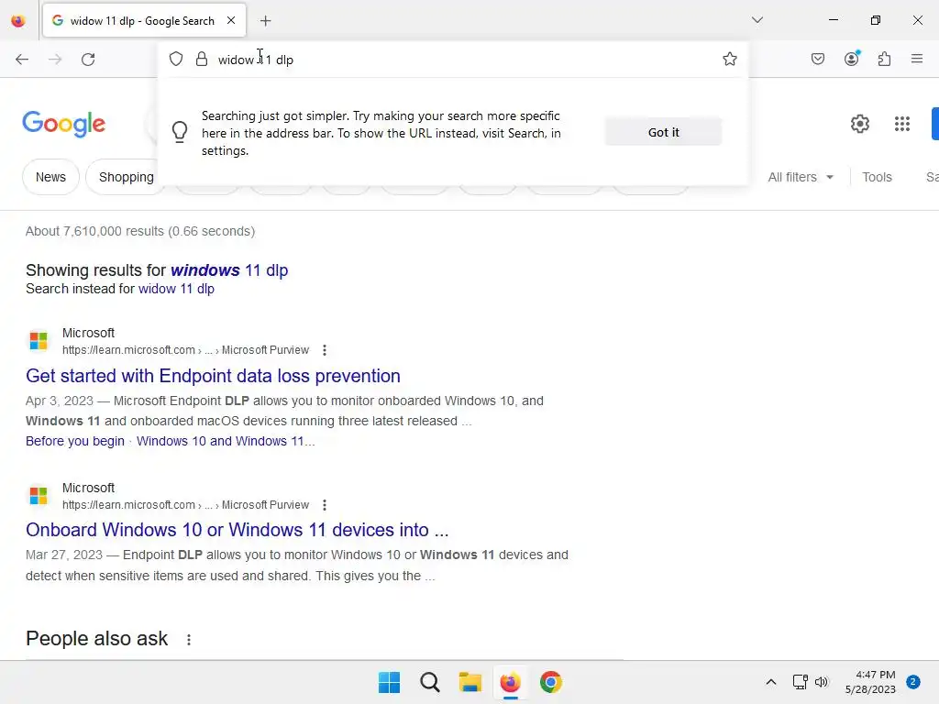Open File Explorer from the taskbar
939x704 pixels.
470,682
